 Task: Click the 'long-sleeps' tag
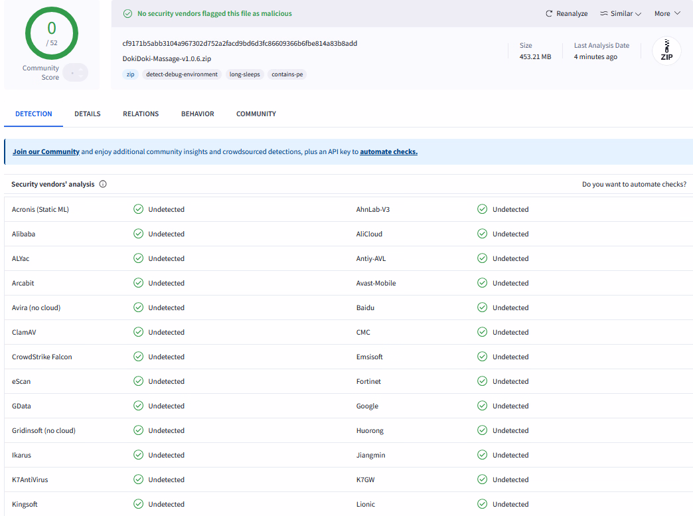(x=244, y=74)
